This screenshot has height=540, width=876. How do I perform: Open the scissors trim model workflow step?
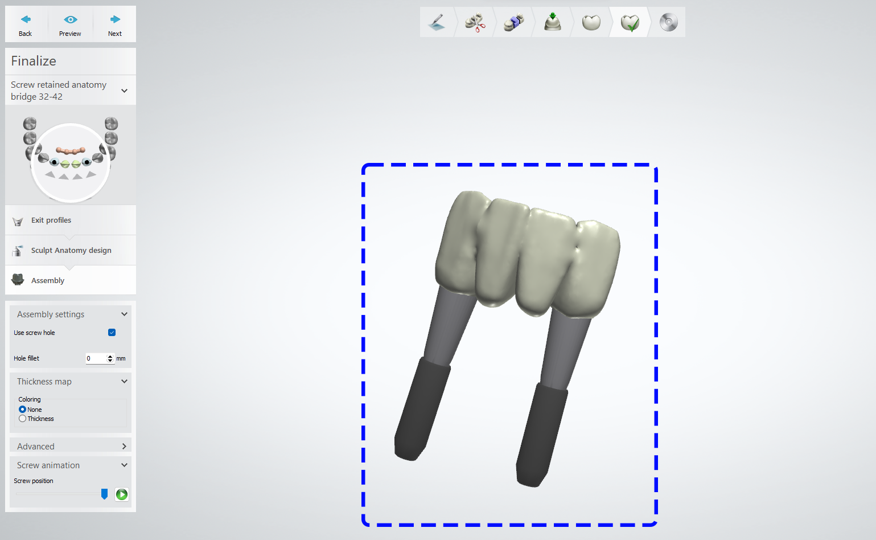(x=475, y=23)
